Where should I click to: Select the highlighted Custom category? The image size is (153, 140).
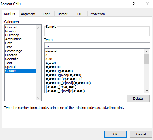(x=20, y=71)
